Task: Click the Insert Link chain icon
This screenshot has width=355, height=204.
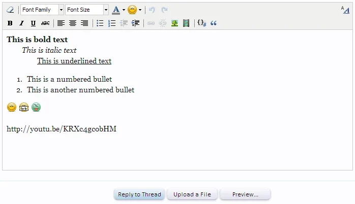Action: 151,23
